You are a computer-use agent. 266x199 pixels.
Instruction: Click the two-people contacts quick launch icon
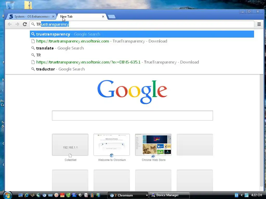pyautogui.click(x=98, y=195)
